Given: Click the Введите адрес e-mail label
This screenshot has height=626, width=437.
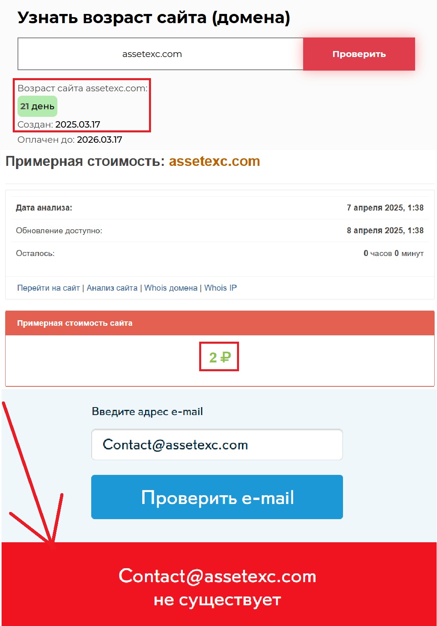Looking at the screenshot, I should (147, 411).
